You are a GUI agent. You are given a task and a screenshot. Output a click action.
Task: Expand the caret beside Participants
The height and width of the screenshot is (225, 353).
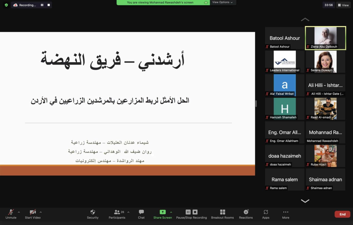tap(128, 212)
